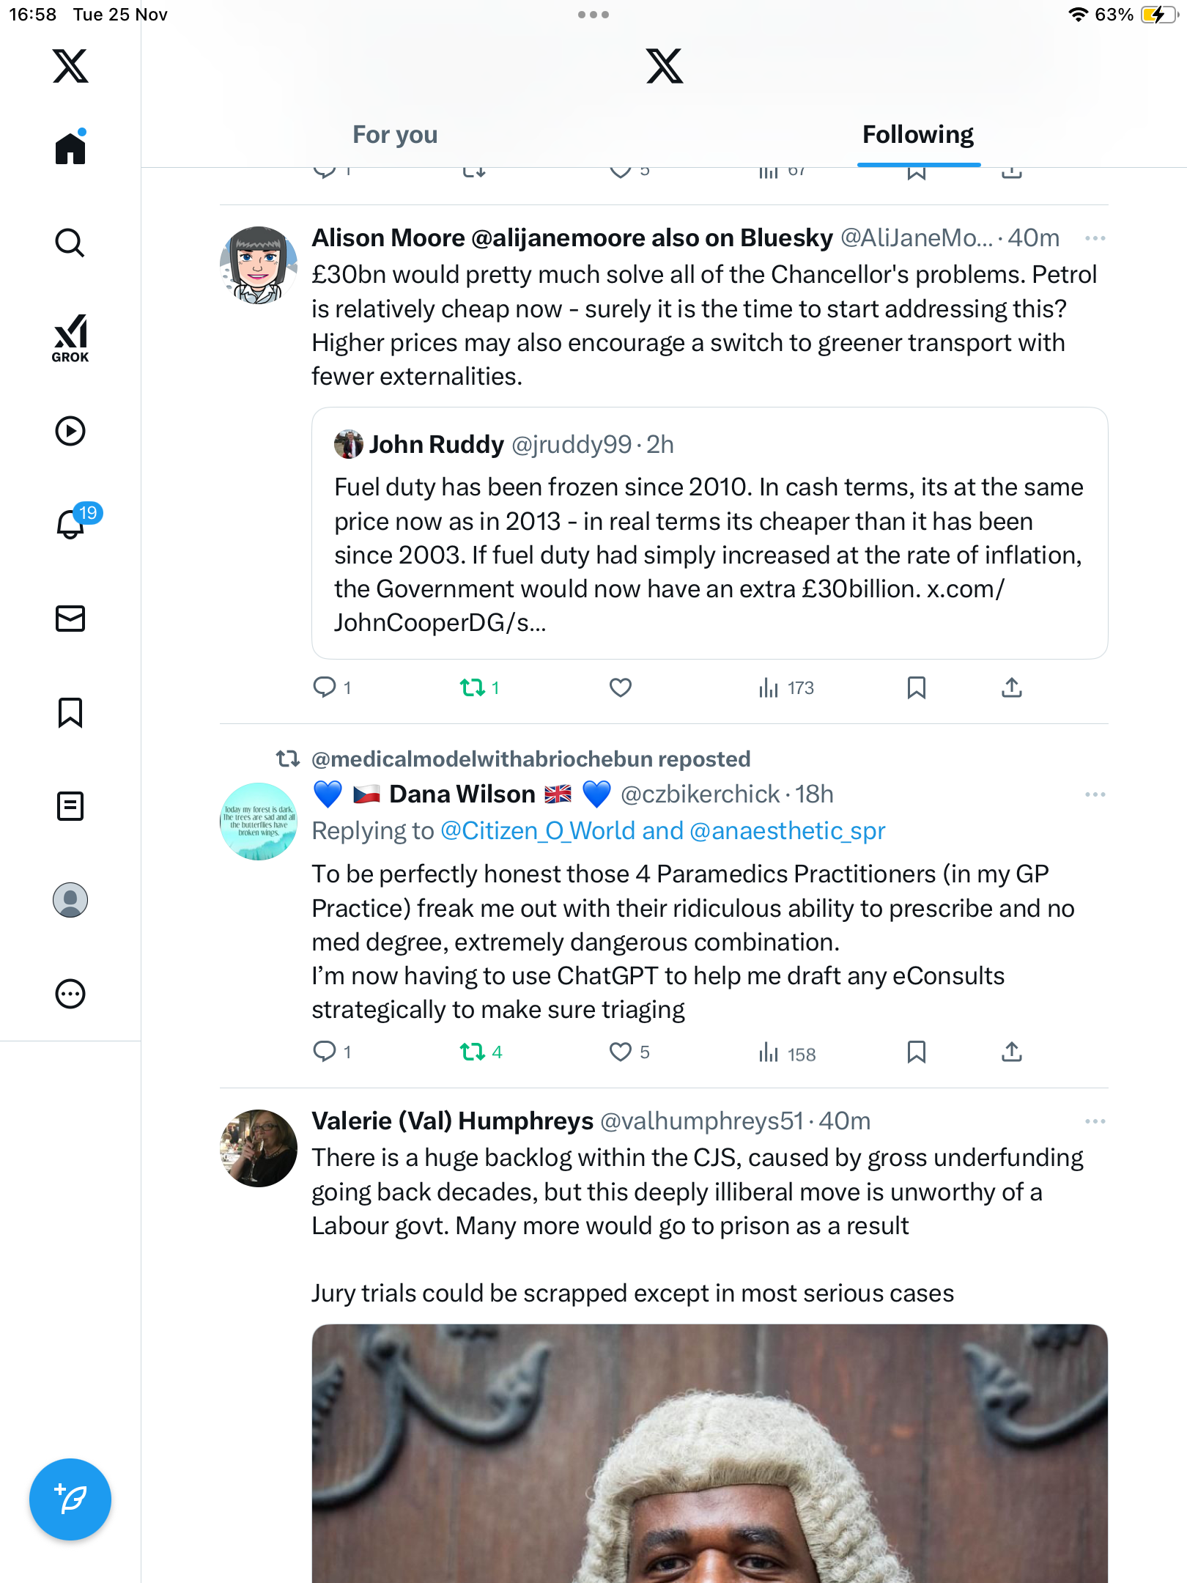Open the video tab play icon
Viewport: 1187px width, 1583px height.
point(70,431)
